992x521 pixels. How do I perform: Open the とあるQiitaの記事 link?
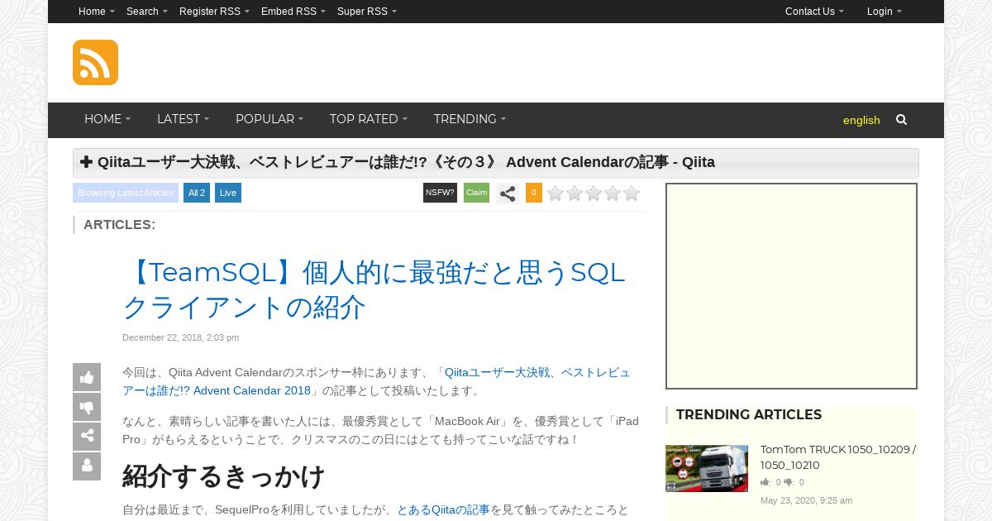click(443, 509)
